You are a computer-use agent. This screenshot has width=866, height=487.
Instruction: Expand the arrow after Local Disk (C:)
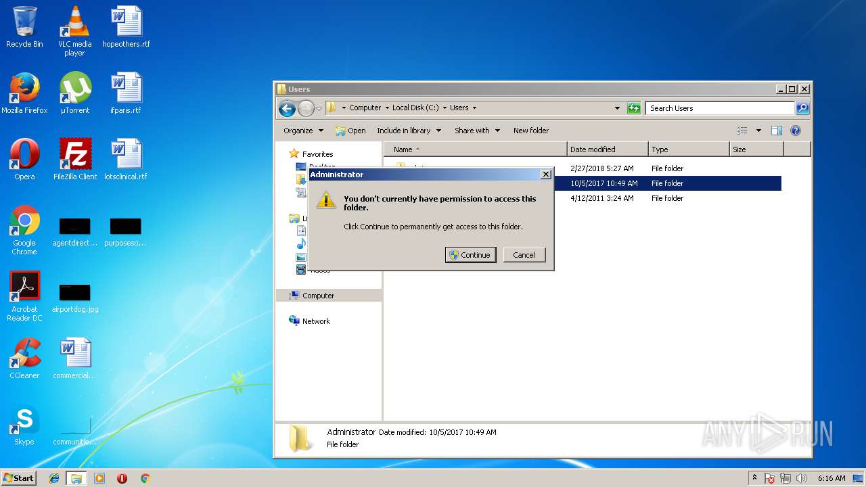[x=445, y=108]
